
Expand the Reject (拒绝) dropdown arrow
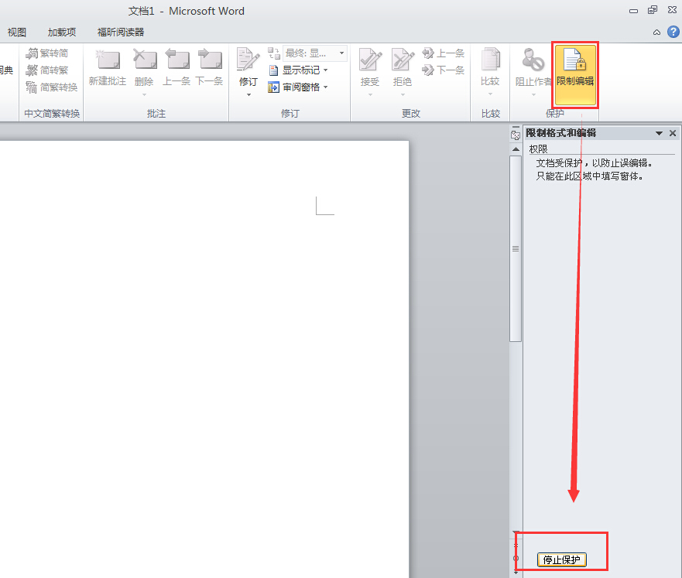[403, 94]
